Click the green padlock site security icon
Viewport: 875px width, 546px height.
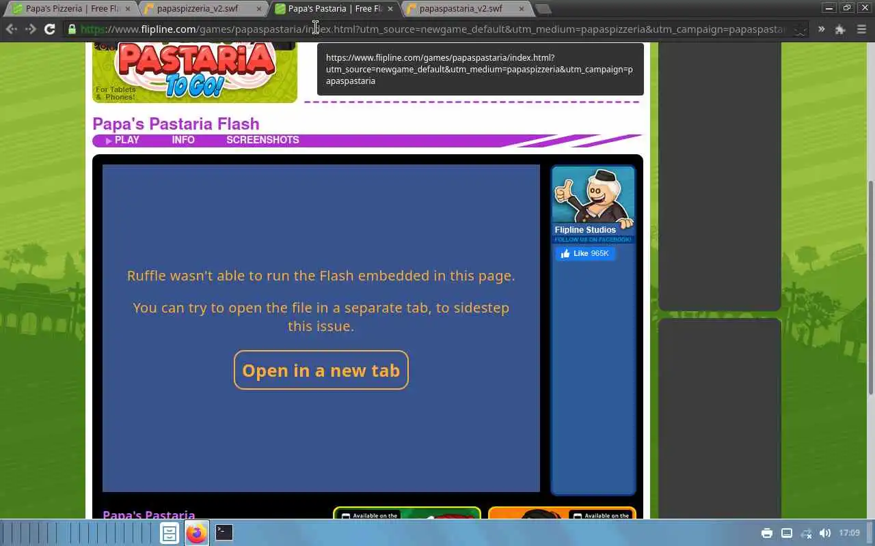(72, 29)
